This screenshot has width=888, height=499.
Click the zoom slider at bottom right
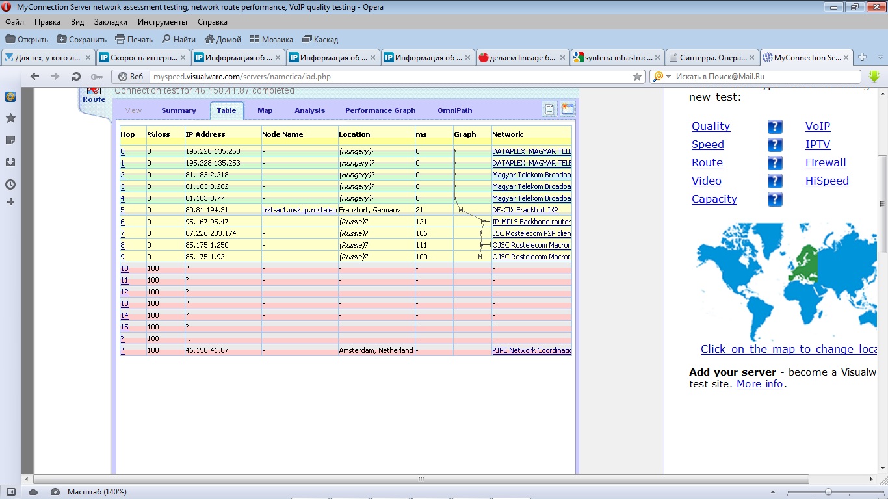[x=828, y=492]
